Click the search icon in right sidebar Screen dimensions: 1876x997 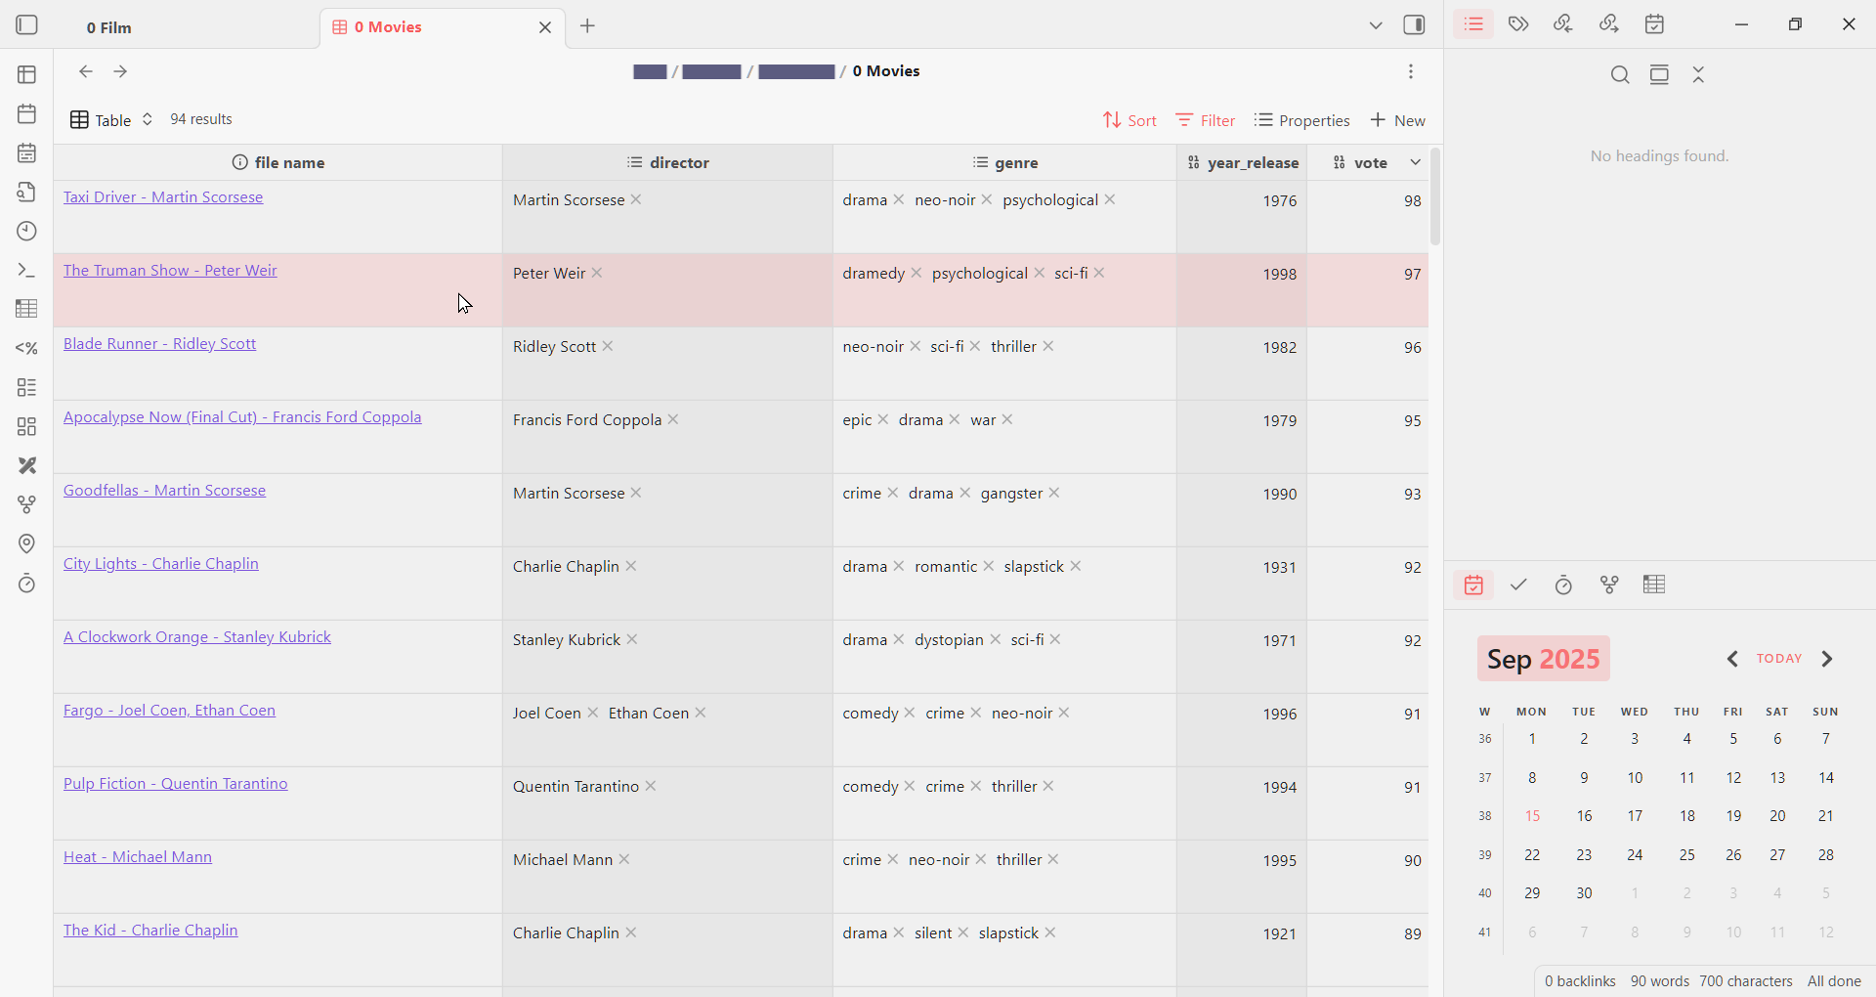point(1619,75)
